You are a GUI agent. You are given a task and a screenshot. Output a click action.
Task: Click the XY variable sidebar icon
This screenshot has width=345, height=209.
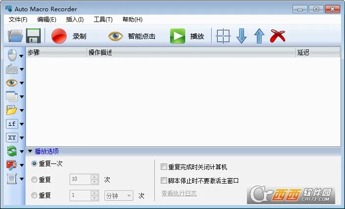click(12, 138)
